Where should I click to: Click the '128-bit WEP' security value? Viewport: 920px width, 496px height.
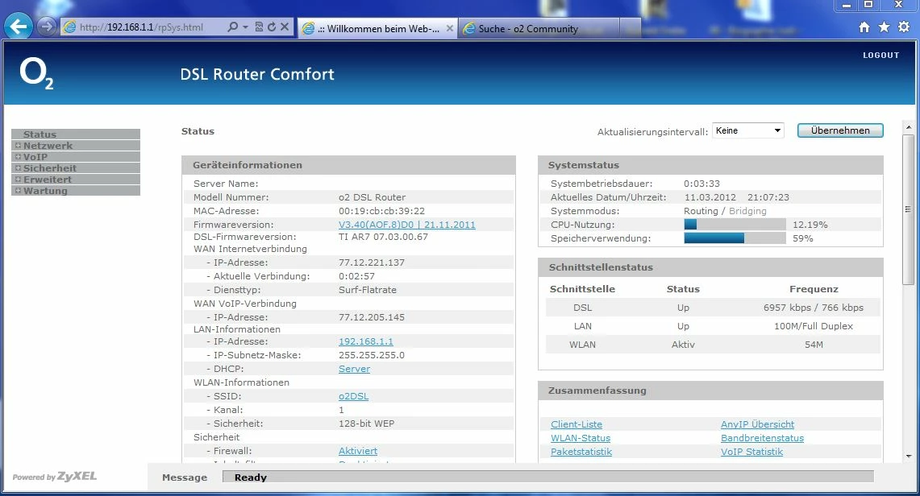[366, 424]
